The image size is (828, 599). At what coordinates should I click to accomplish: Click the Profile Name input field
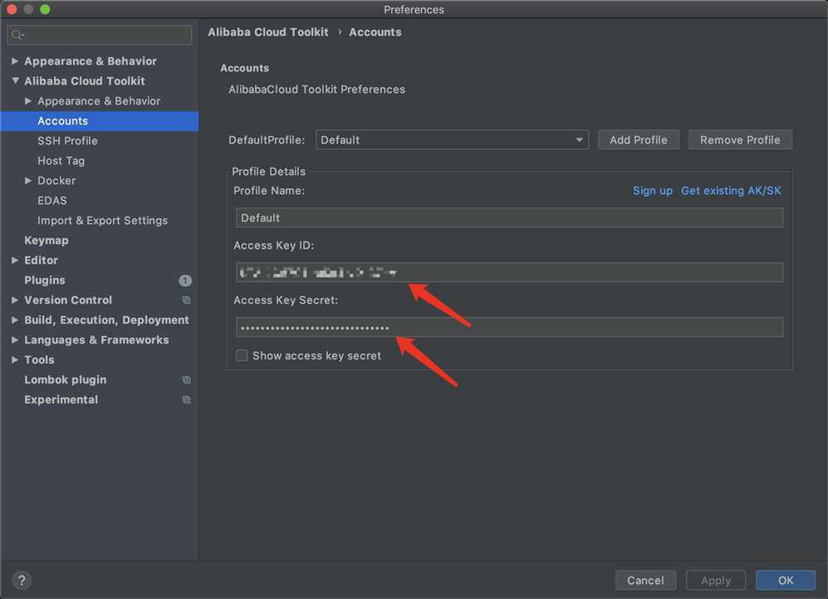pyautogui.click(x=509, y=217)
